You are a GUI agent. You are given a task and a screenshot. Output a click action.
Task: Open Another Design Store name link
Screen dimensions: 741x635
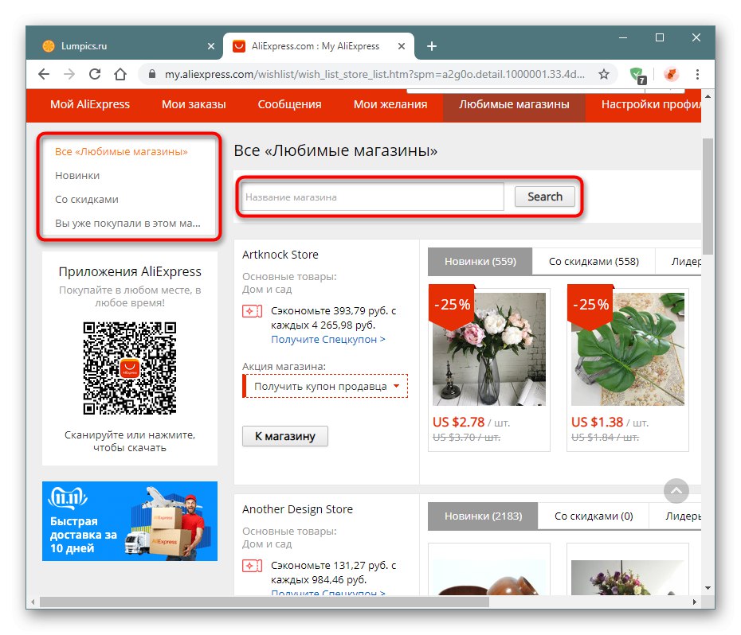297,509
